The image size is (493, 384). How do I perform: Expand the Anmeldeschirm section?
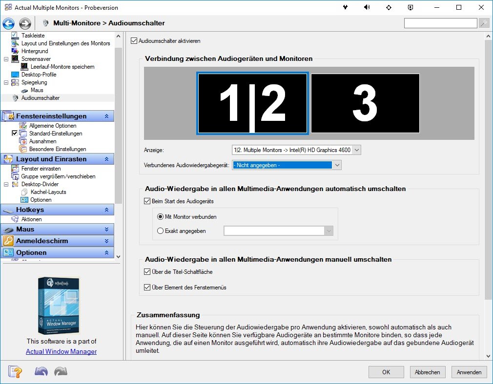(x=106, y=241)
